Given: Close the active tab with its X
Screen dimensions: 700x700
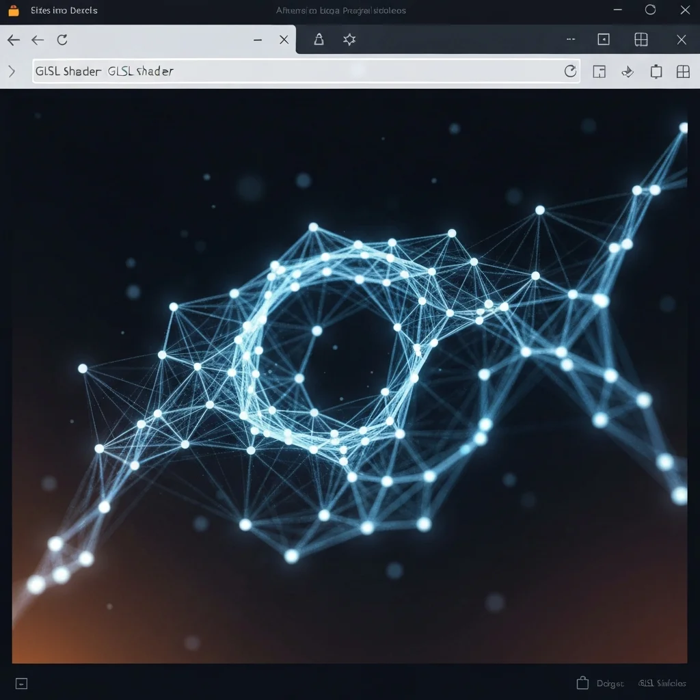Looking at the screenshot, I should point(284,40).
